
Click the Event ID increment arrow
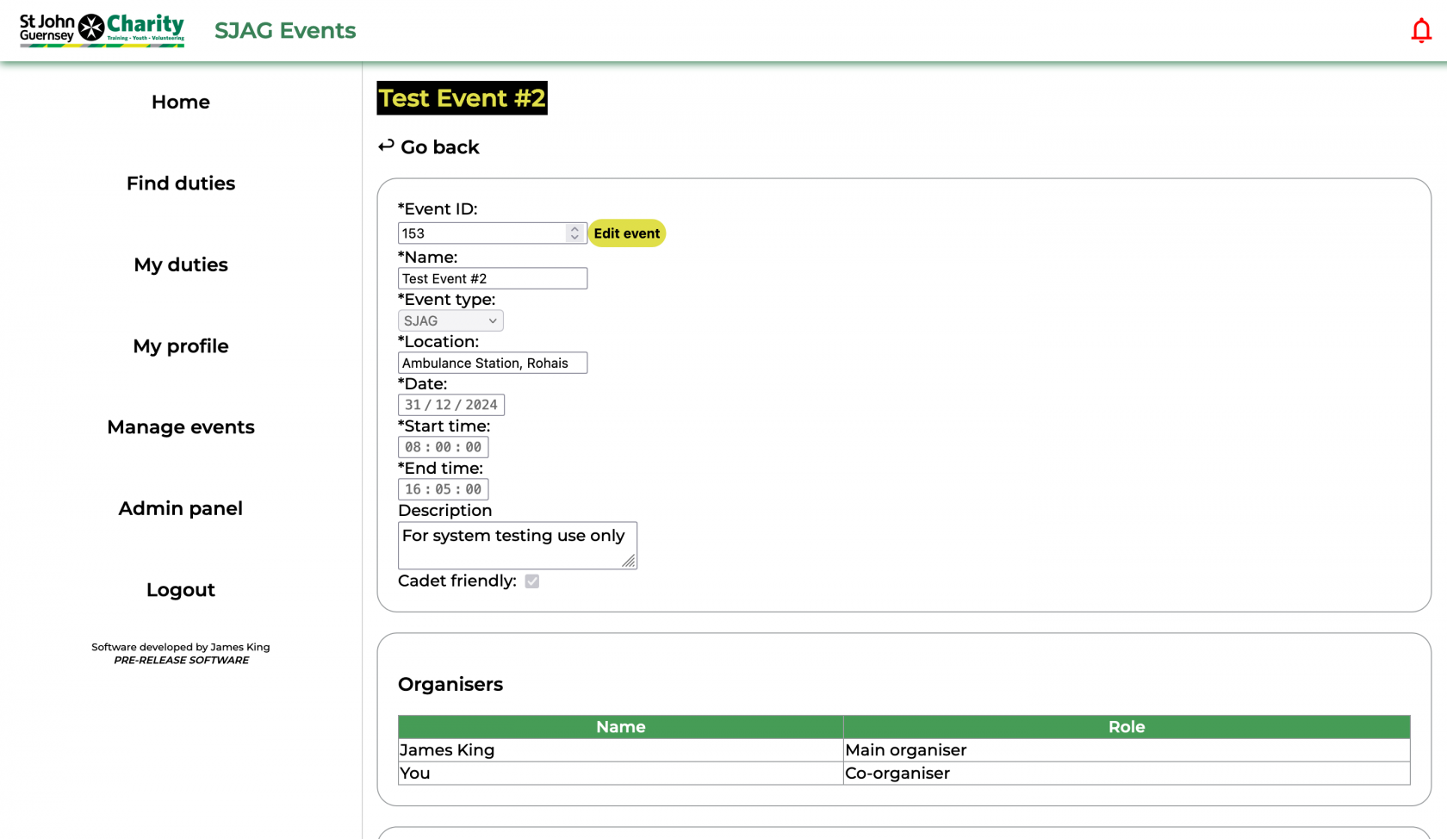(x=574, y=227)
